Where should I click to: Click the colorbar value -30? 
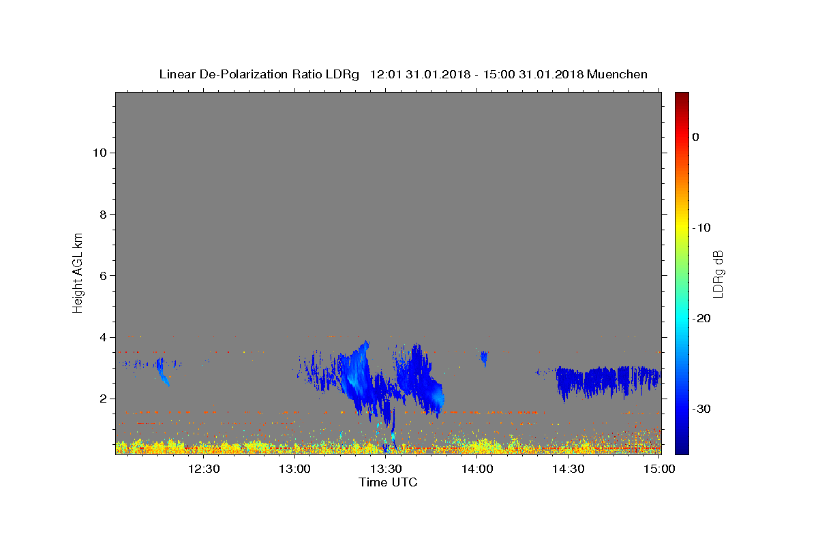[702, 409]
